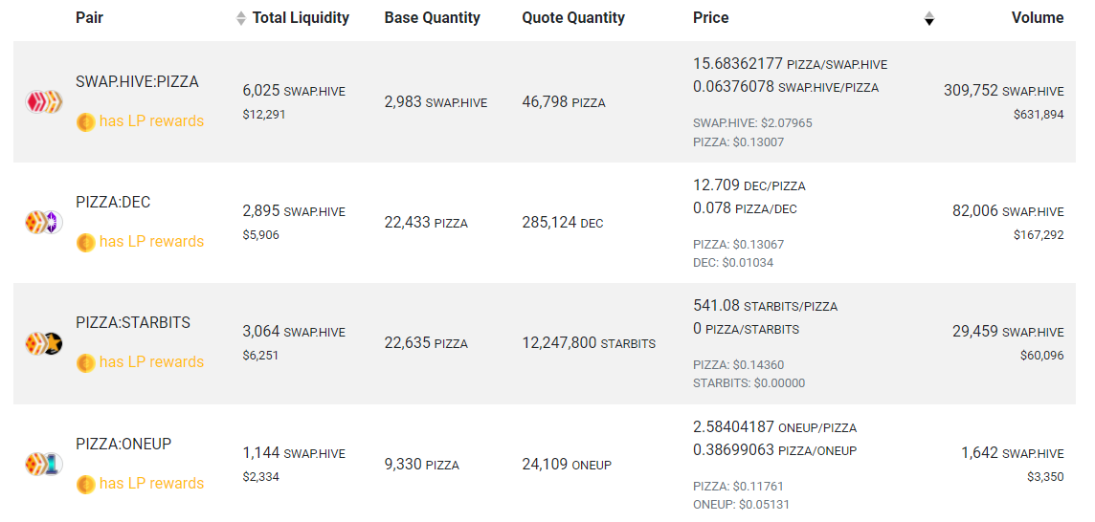
Task: Sort table by Pair column header
Action: pyautogui.click(x=89, y=18)
